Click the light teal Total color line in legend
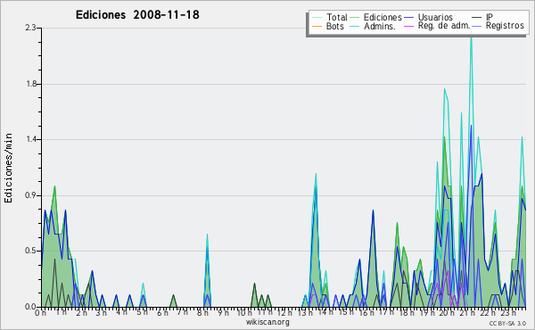Viewport: 535px width, 330px height. click(x=317, y=18)
